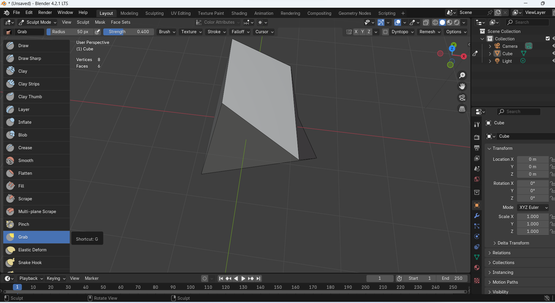
Task: Click the zoom magnifier viewport icon
Action: (462, 75)
